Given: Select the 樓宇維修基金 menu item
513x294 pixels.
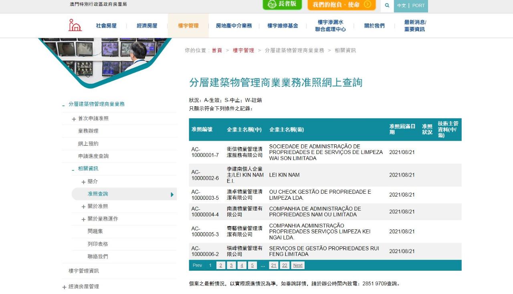Looking at the screenshot, I should point(283,26).
